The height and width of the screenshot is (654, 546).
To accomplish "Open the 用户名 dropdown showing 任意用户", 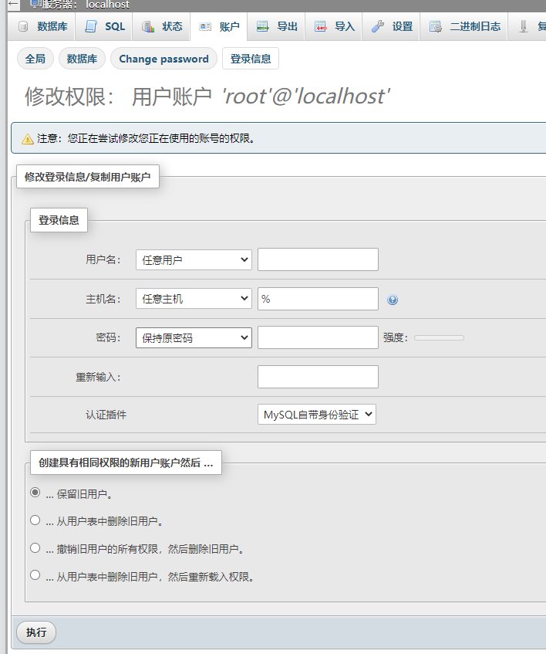I will [194, 260].
